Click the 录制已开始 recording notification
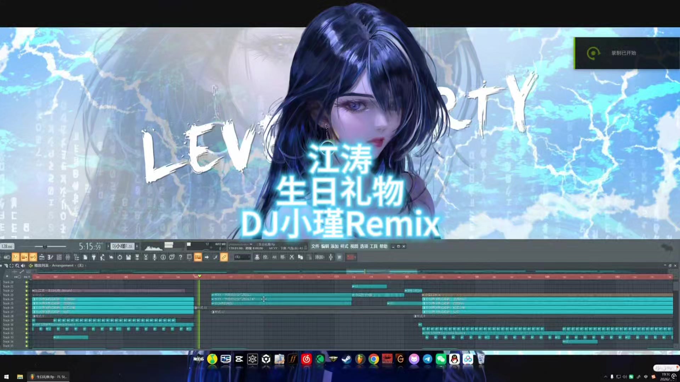The width and height of the screenshot is (680, 382). coord(627,53)
